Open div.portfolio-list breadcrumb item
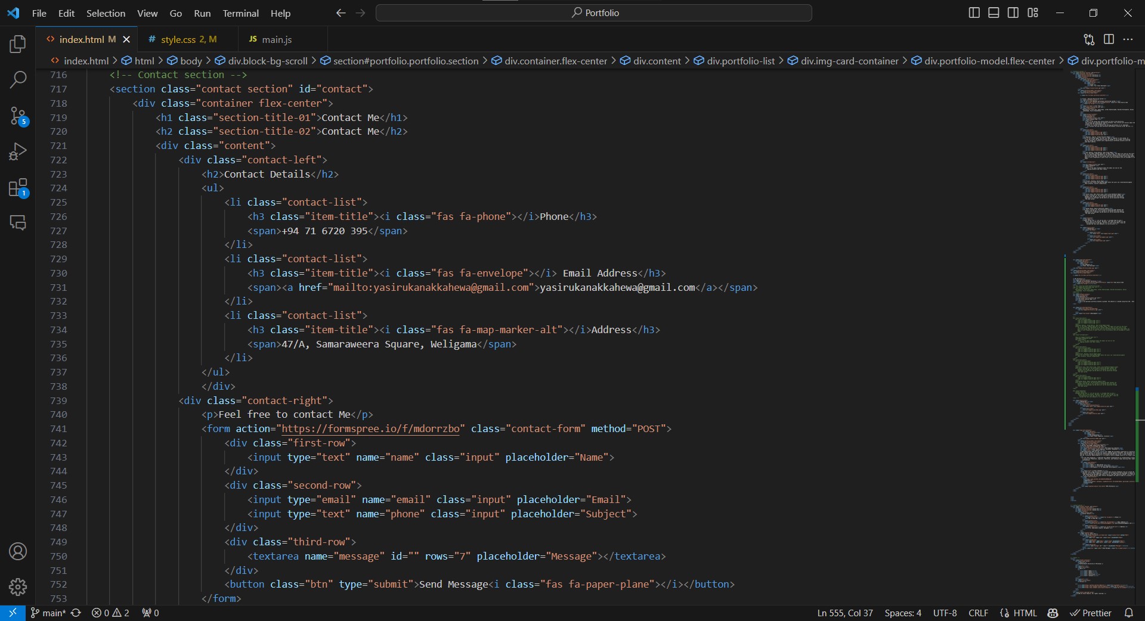 coord(734,61)
